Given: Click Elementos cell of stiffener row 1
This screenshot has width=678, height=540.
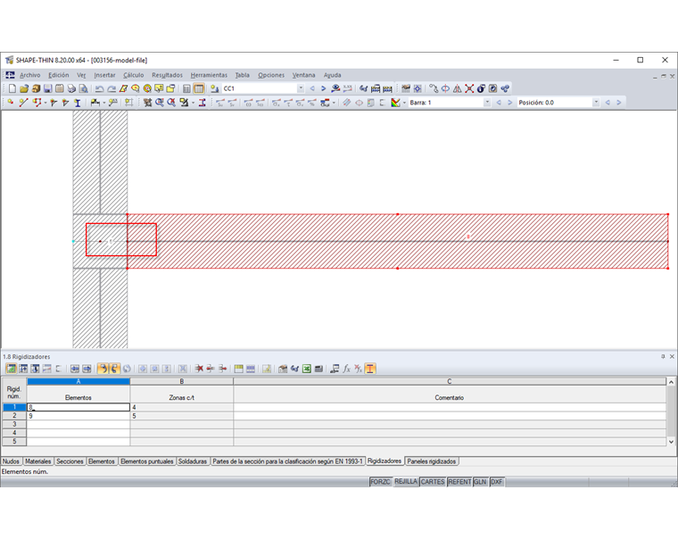Looking at the screenshot, I should click(x=79, y=407).
